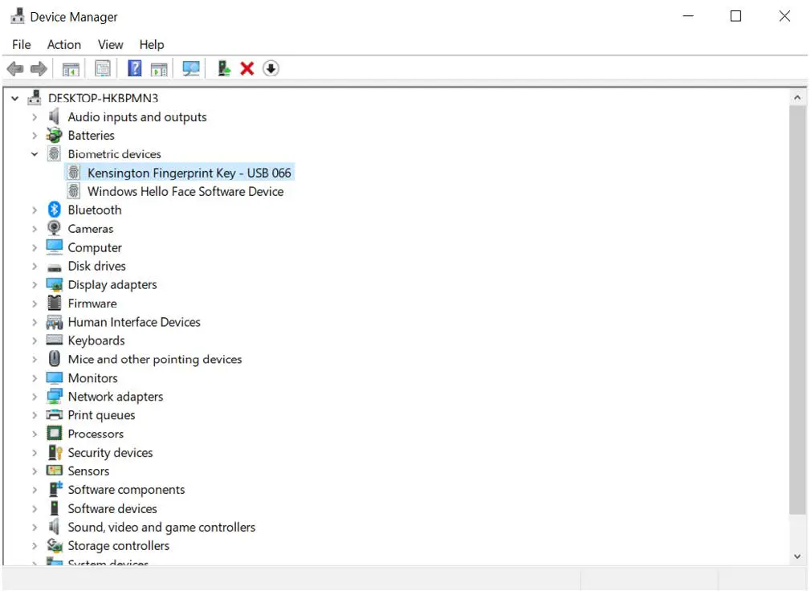Screen dimensions: 811x591
Task: Select the Bluetooth label
Action: [x=95, y=210]
